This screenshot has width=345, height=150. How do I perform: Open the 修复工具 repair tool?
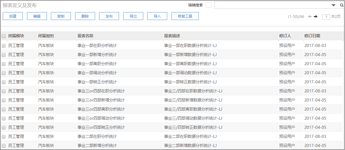click(185, 16)
